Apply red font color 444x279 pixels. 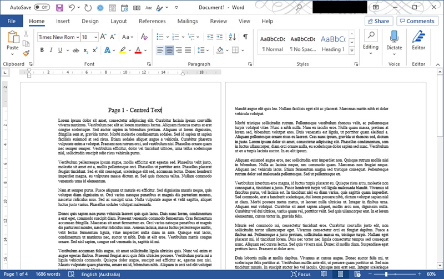[x=138, y=50]
